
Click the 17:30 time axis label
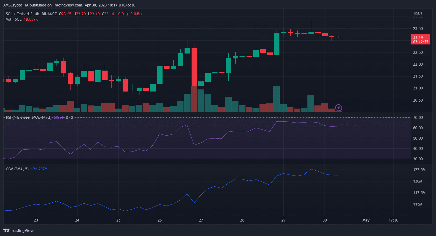(393, 220)
